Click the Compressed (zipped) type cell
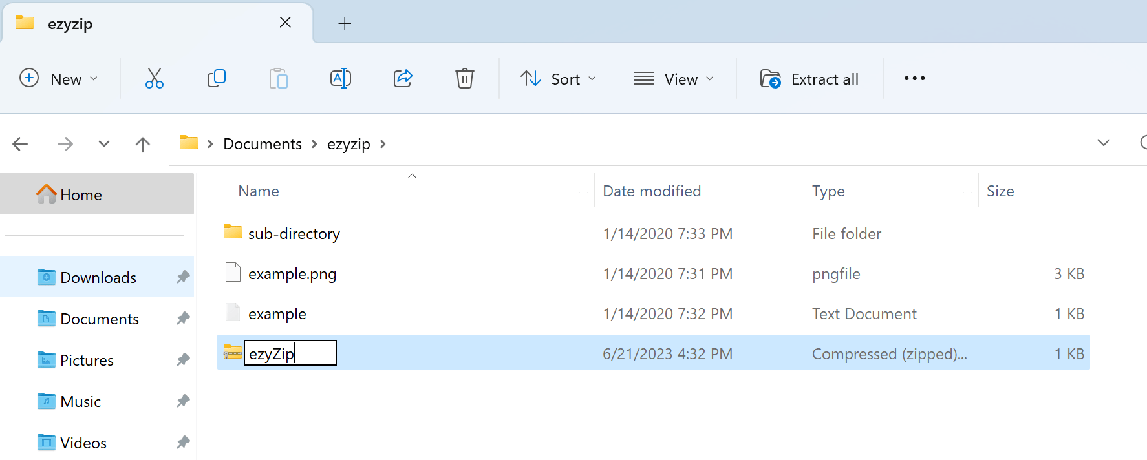This screenshot has height=460, width=1147. pyautogui.click(x=890, y=354)
